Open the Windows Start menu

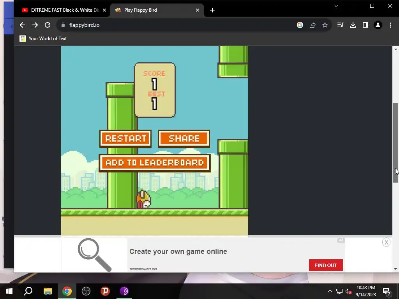[9, 291]
